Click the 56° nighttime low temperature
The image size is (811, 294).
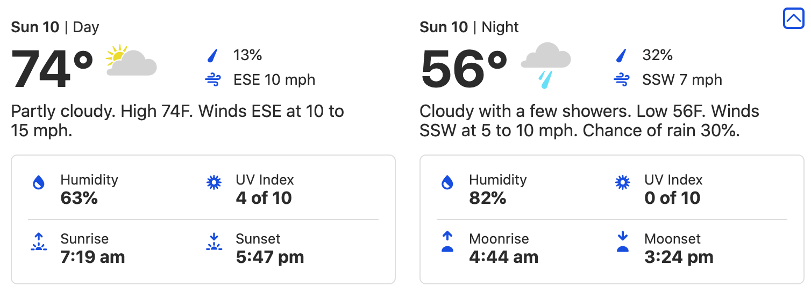point(463,69)
